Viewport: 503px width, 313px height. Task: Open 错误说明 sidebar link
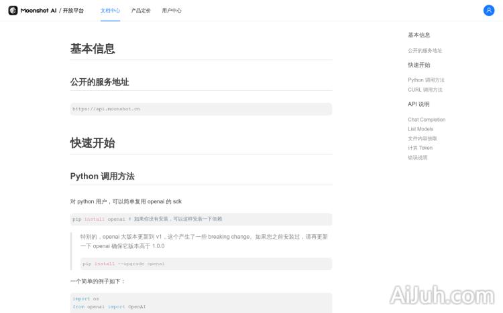[417, 157]
